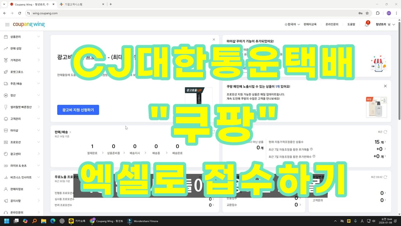Open 판매자교육 in top menu
The height and width of the screenshot is (226, 401).
point(310,24)
